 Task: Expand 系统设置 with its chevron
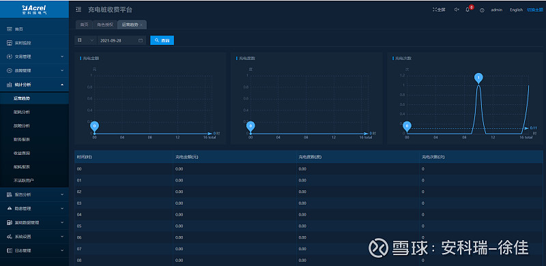click(62, 237)
